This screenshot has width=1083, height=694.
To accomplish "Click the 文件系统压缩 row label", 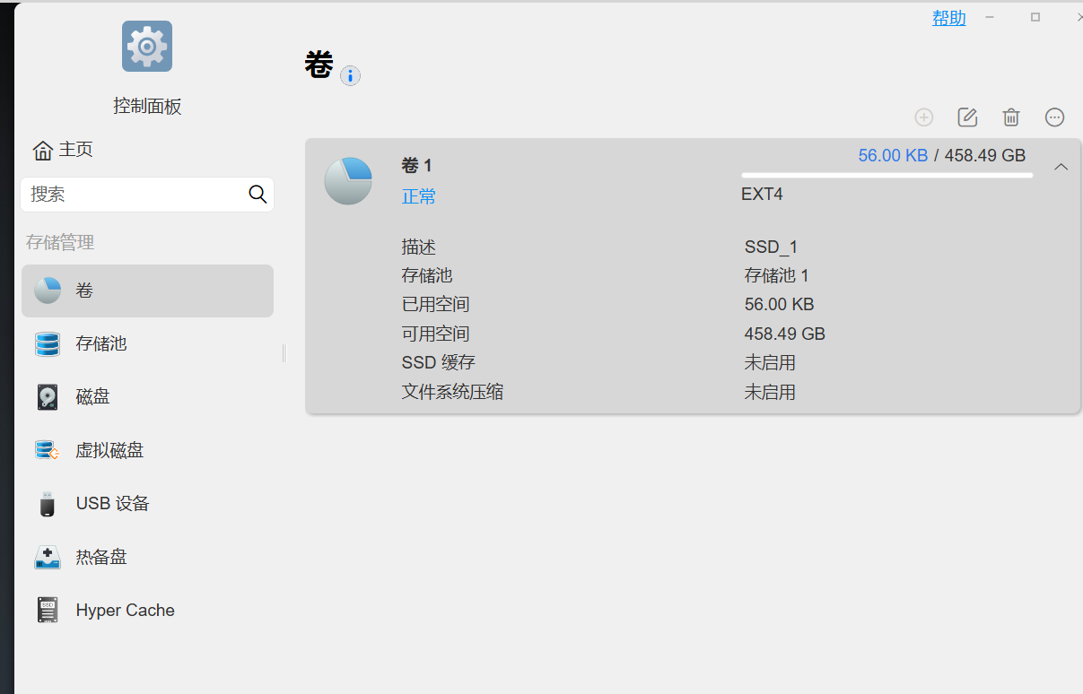I will point(453,393).
